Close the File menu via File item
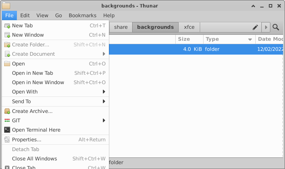Viewport: 285px width, 169px height. click(9, 15)
